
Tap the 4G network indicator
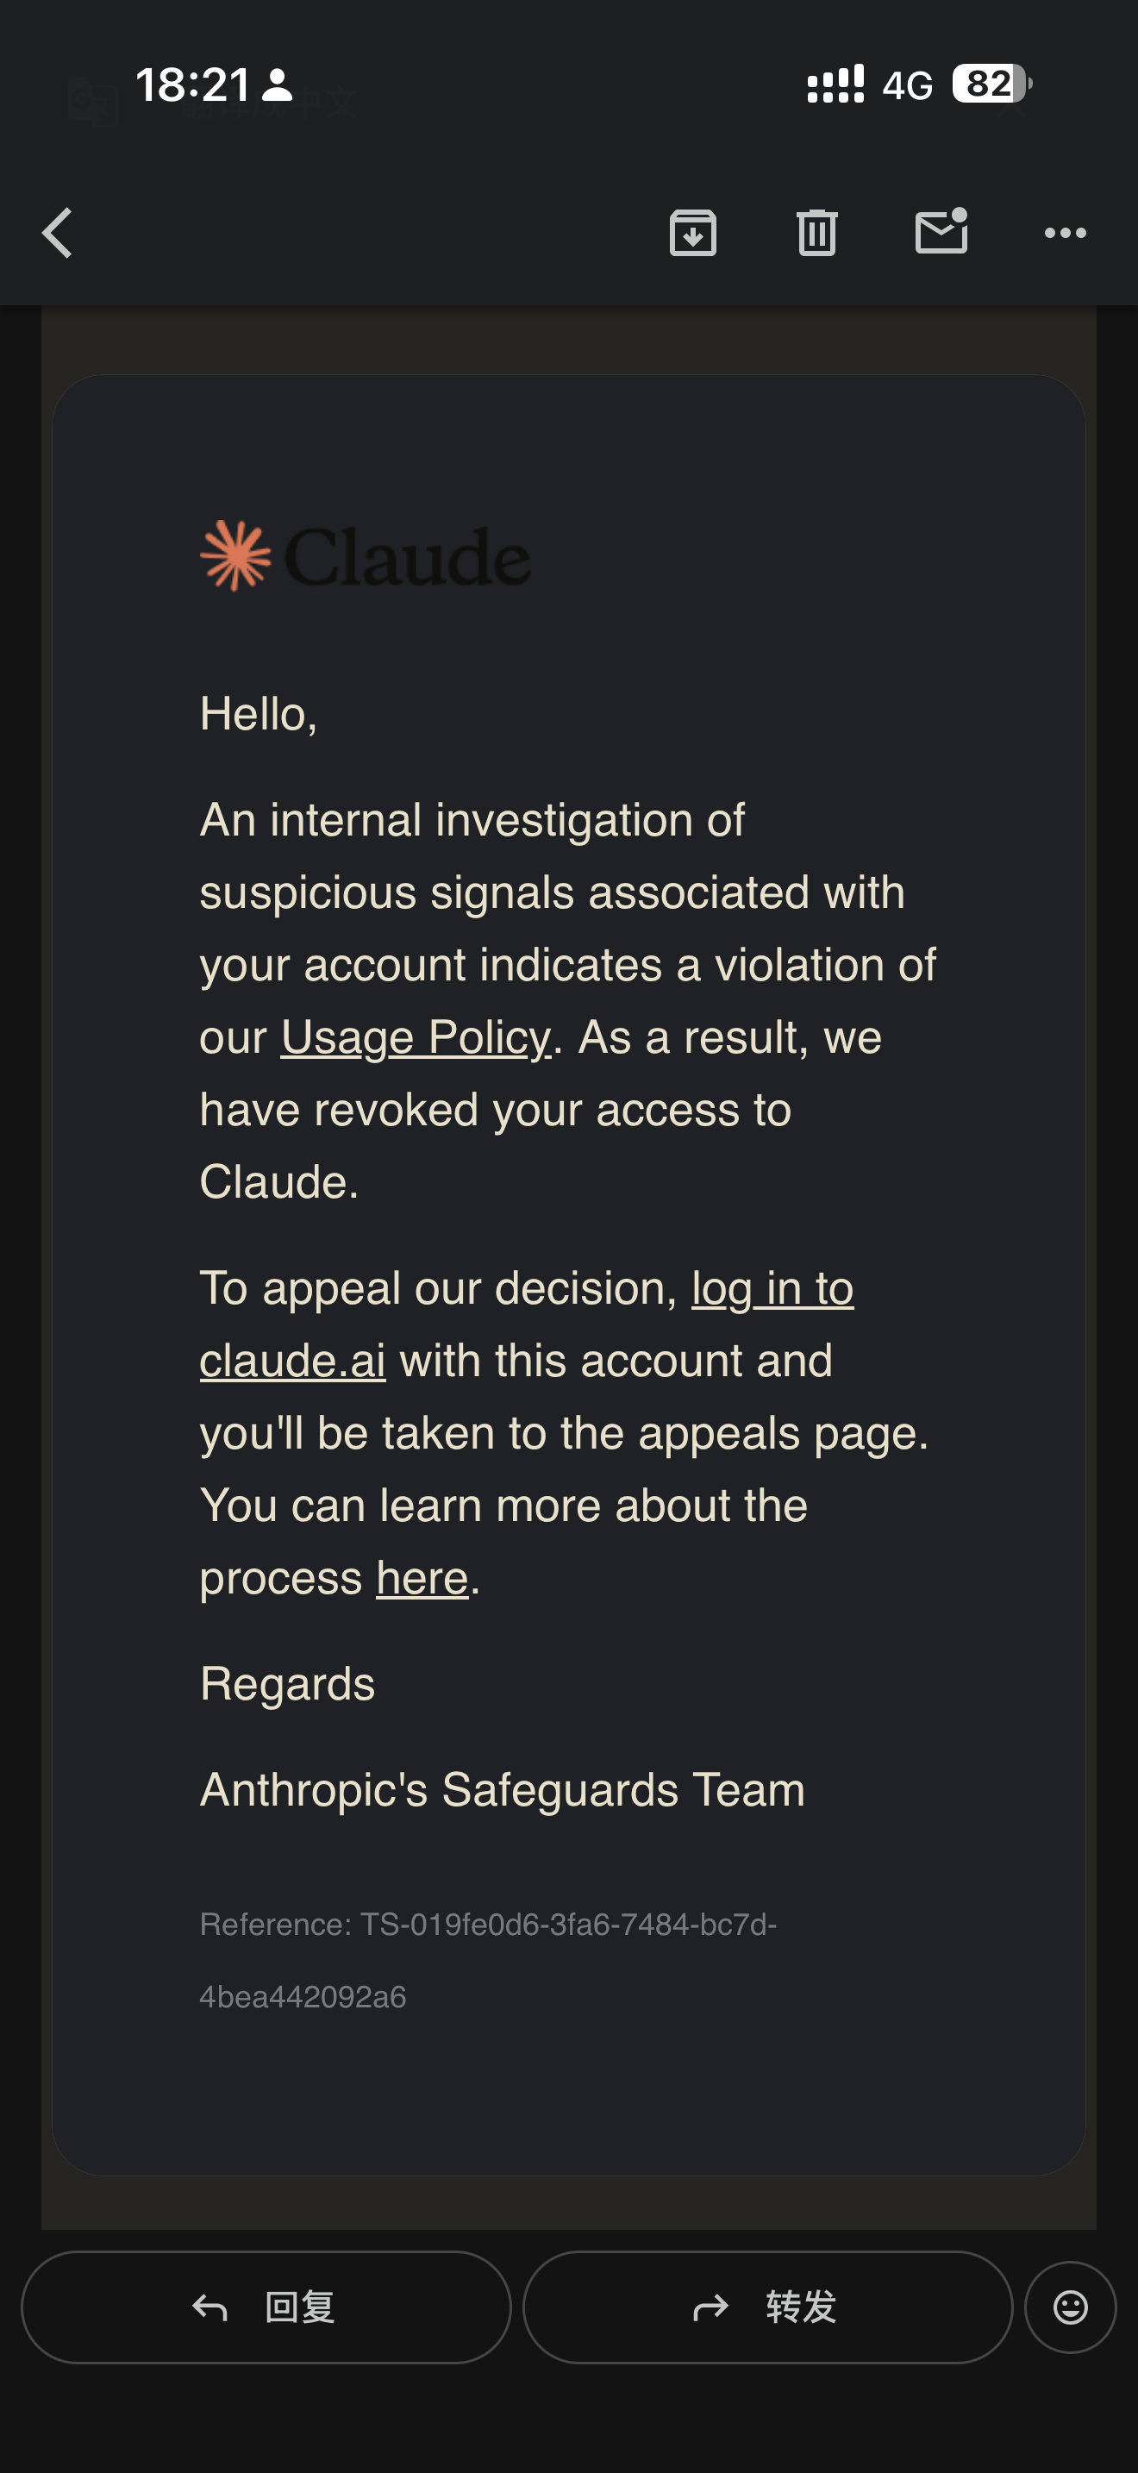(x=907, y=86)
